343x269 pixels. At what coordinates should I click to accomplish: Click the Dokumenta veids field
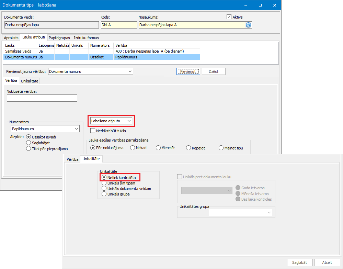[52, 25]
